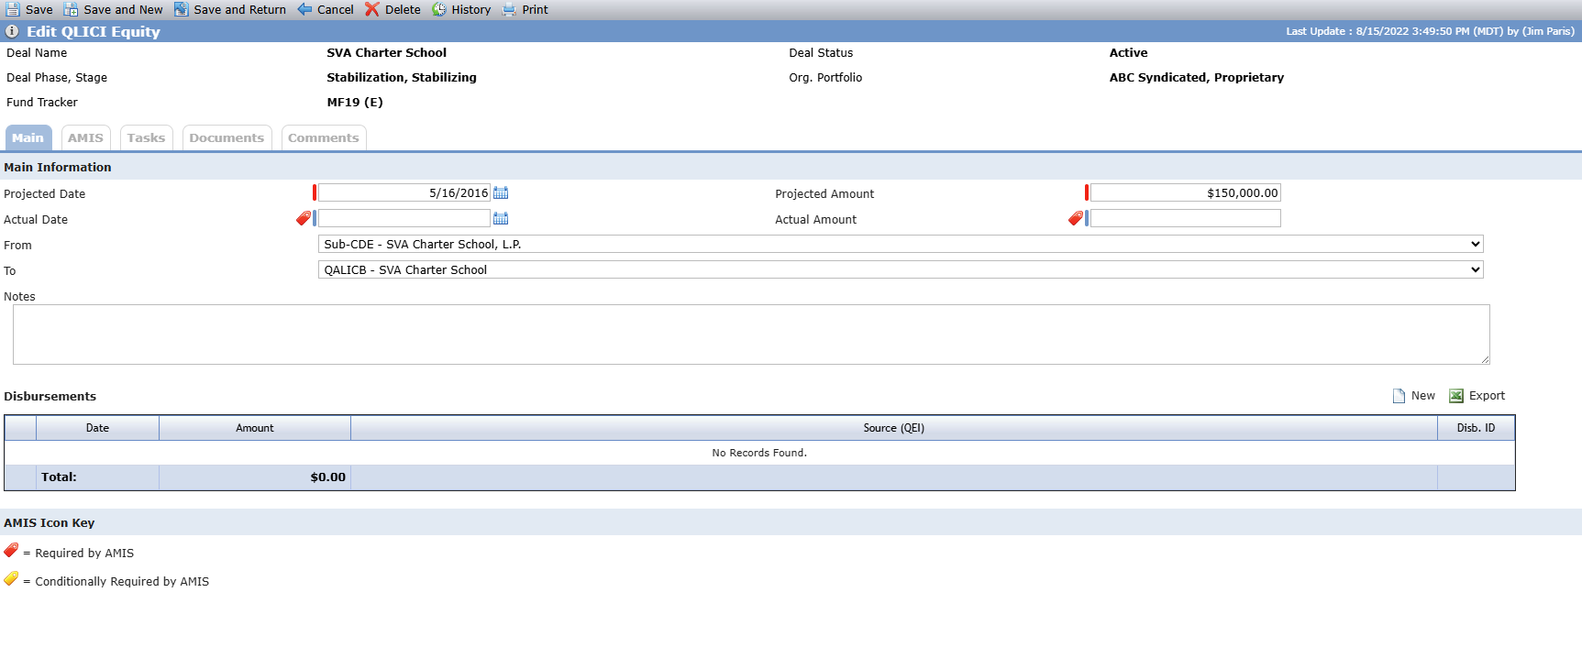1582x647 pixels.
Task: Click the Save and New icon
Action: click(x=71, y=9)
